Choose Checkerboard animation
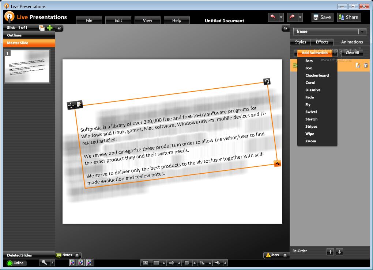Viewport: 373px width, 270px height. (317, 76)
